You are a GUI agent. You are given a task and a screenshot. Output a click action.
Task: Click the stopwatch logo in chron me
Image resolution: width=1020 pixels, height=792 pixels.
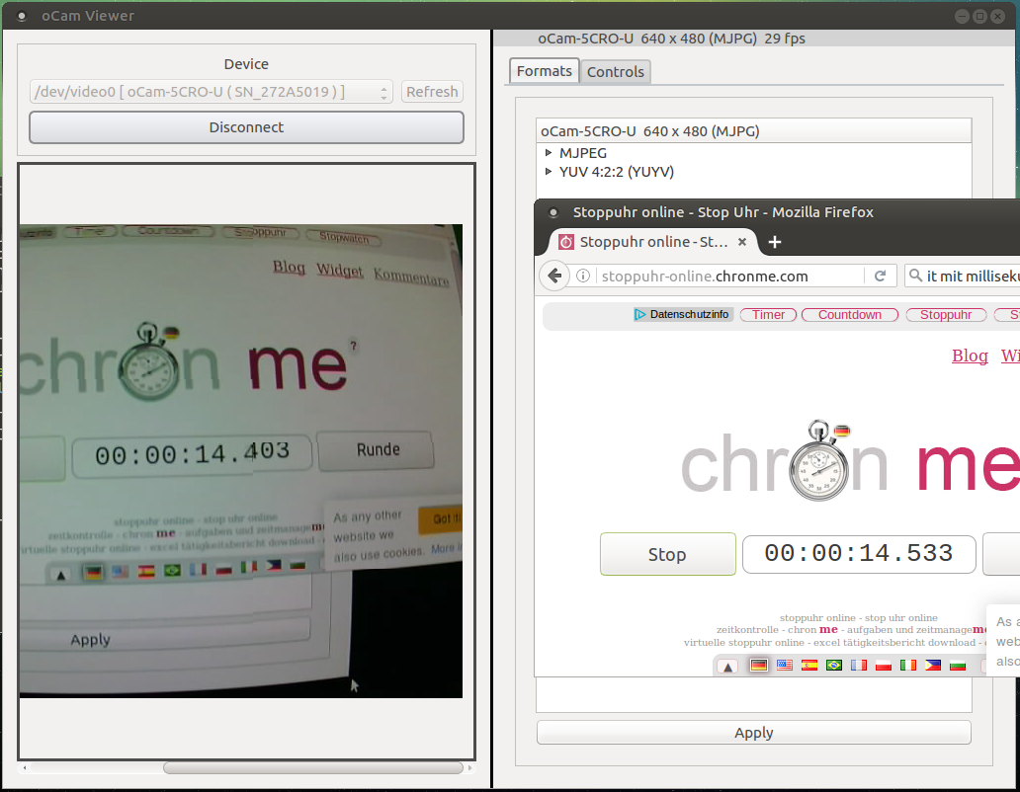(819, 460)
